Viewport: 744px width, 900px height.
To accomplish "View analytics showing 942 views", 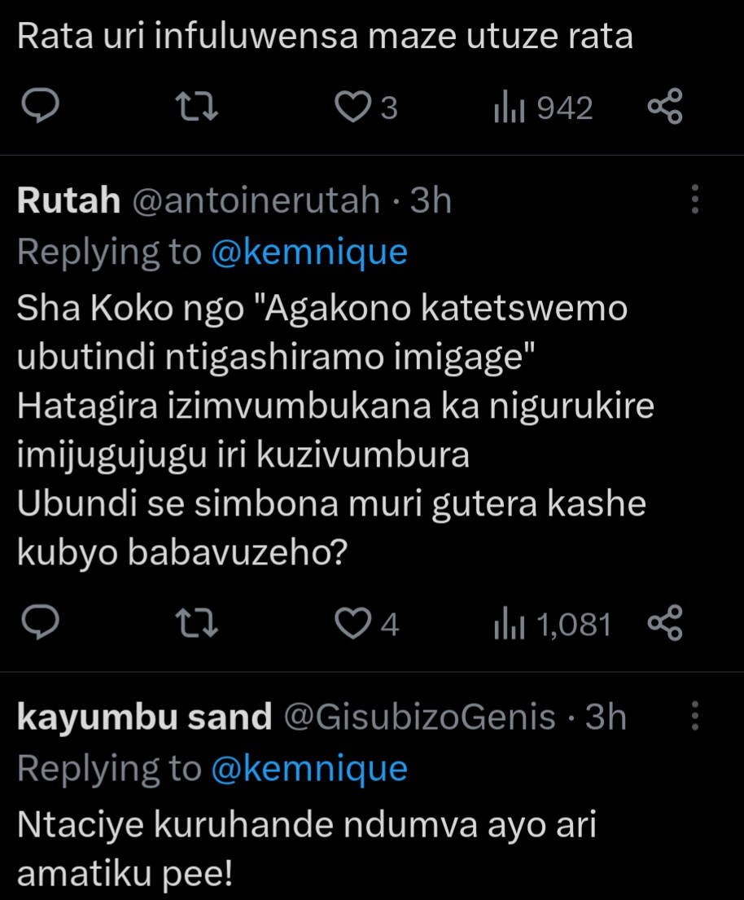I will (543, 108).
